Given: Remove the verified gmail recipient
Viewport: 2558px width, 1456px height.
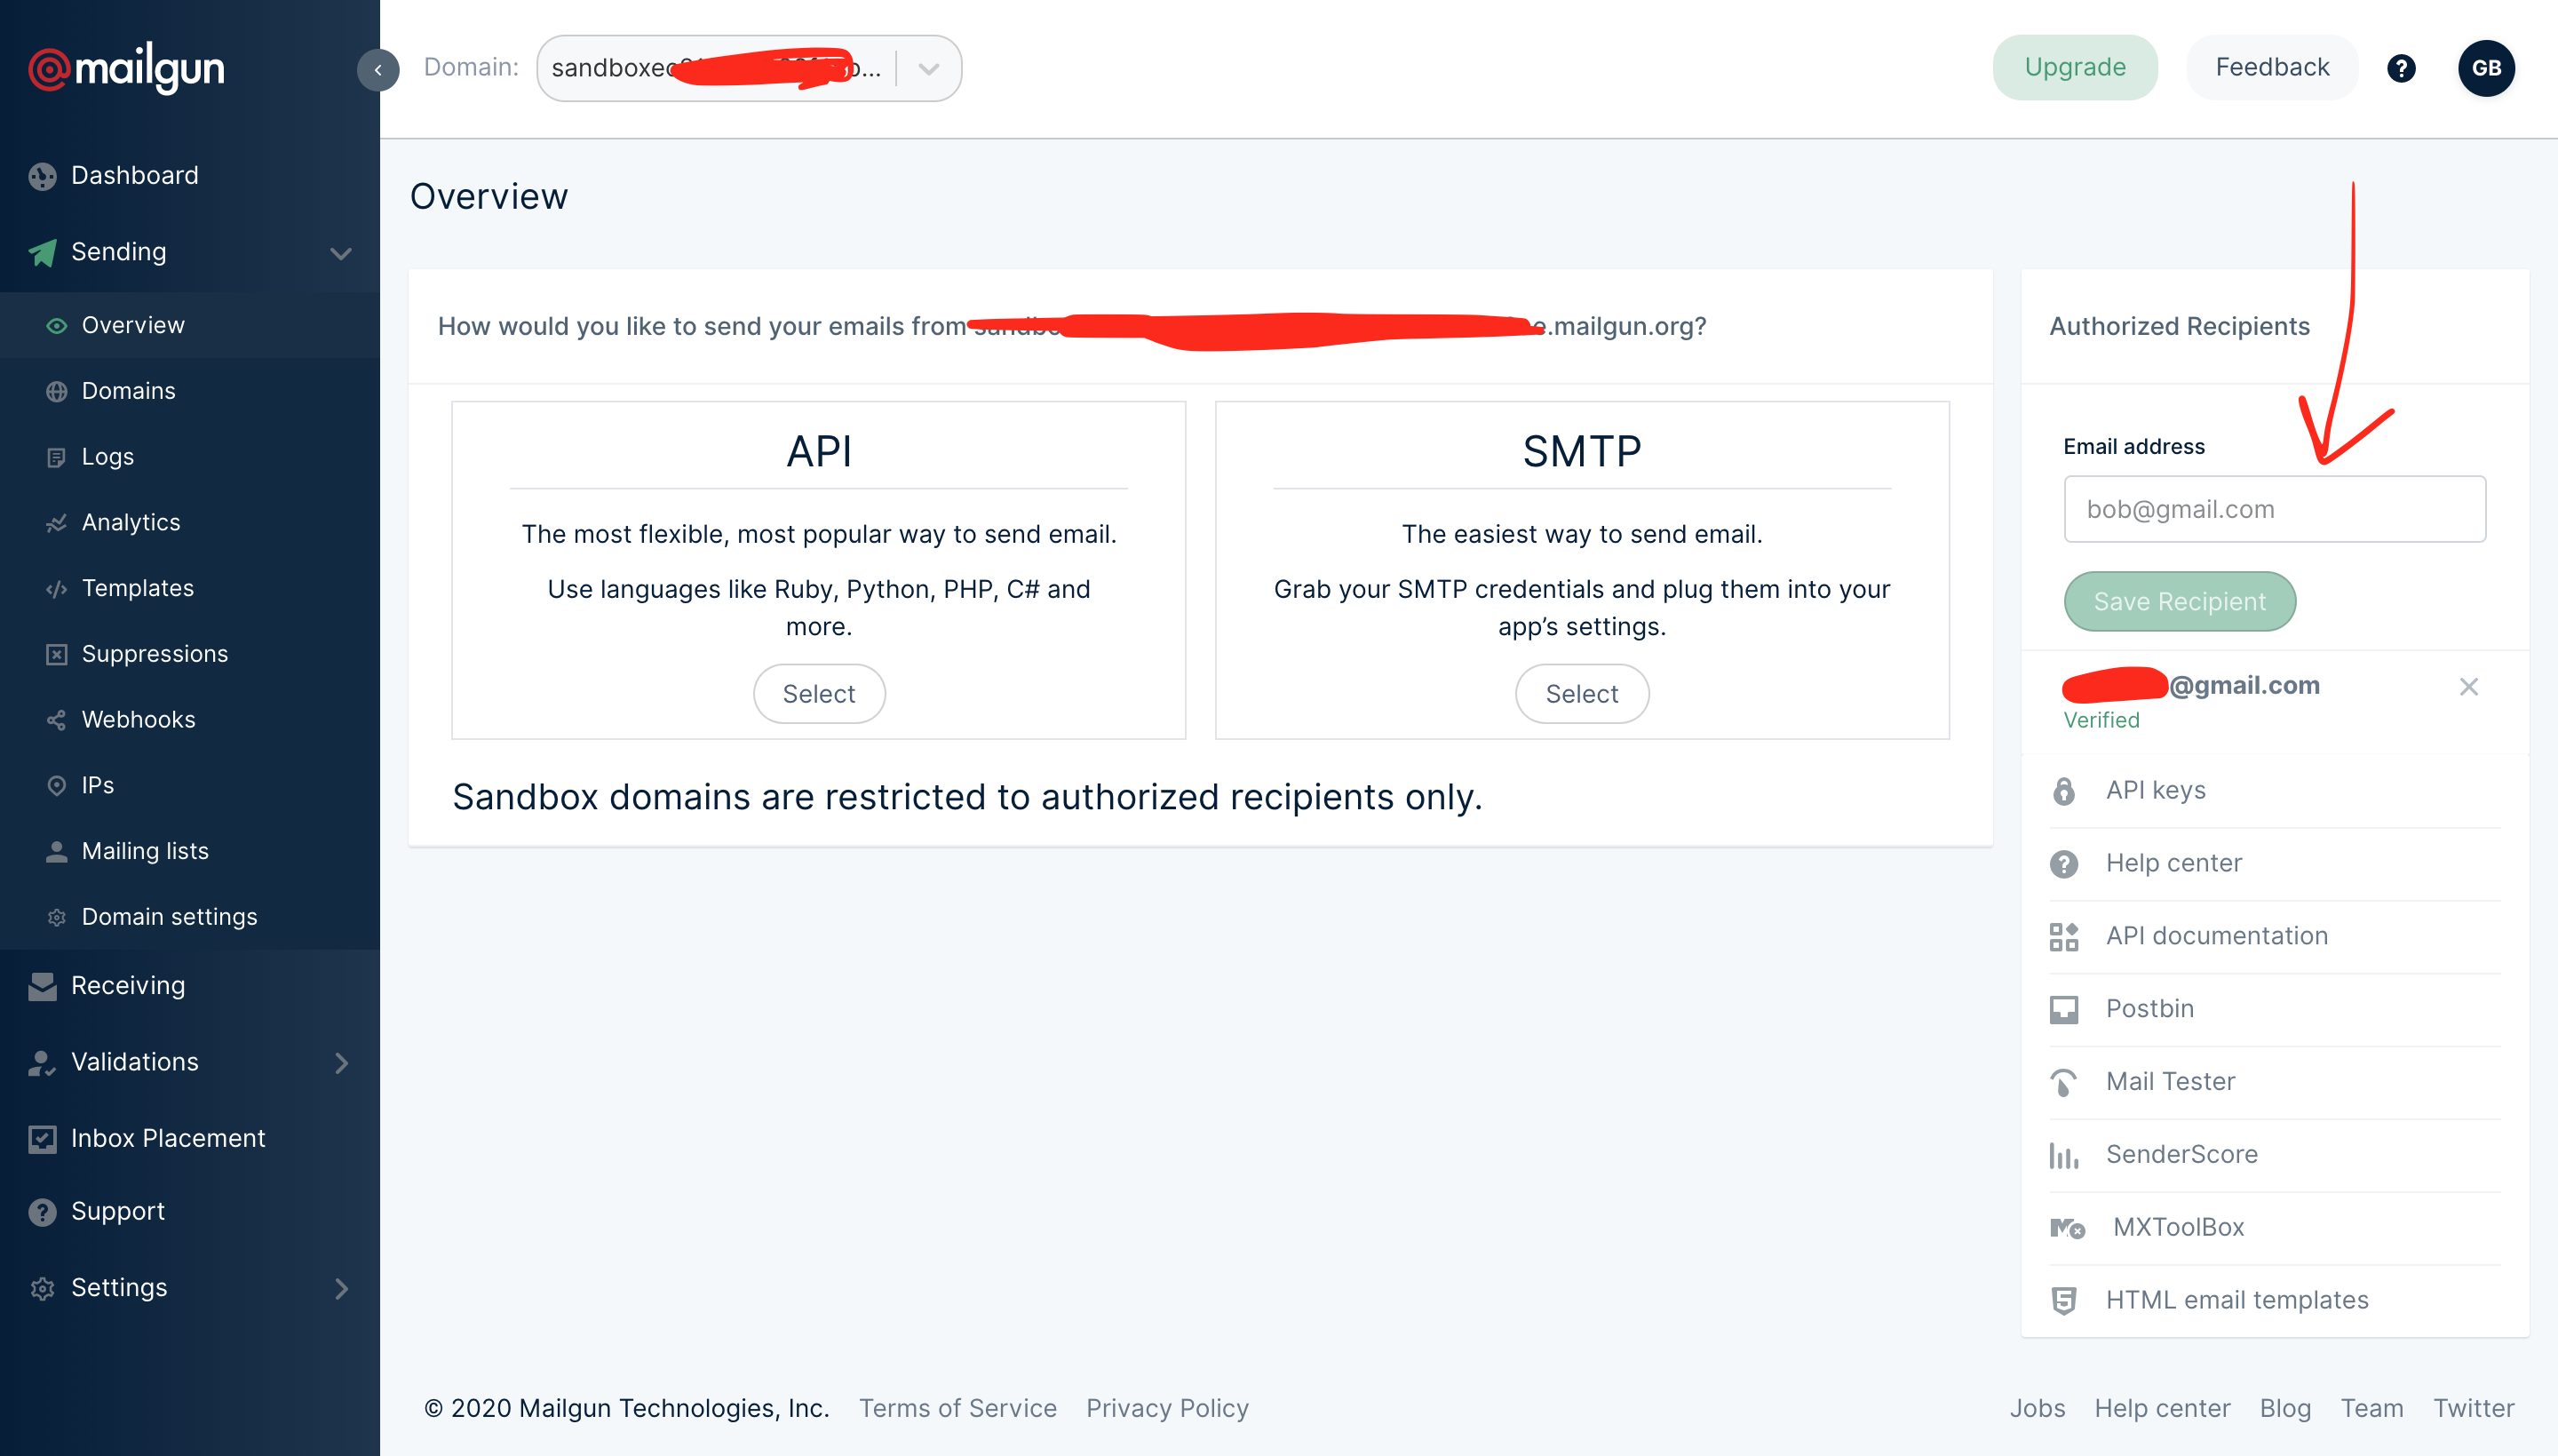Looking at the screenshot, I should (x=2468, y=687).
